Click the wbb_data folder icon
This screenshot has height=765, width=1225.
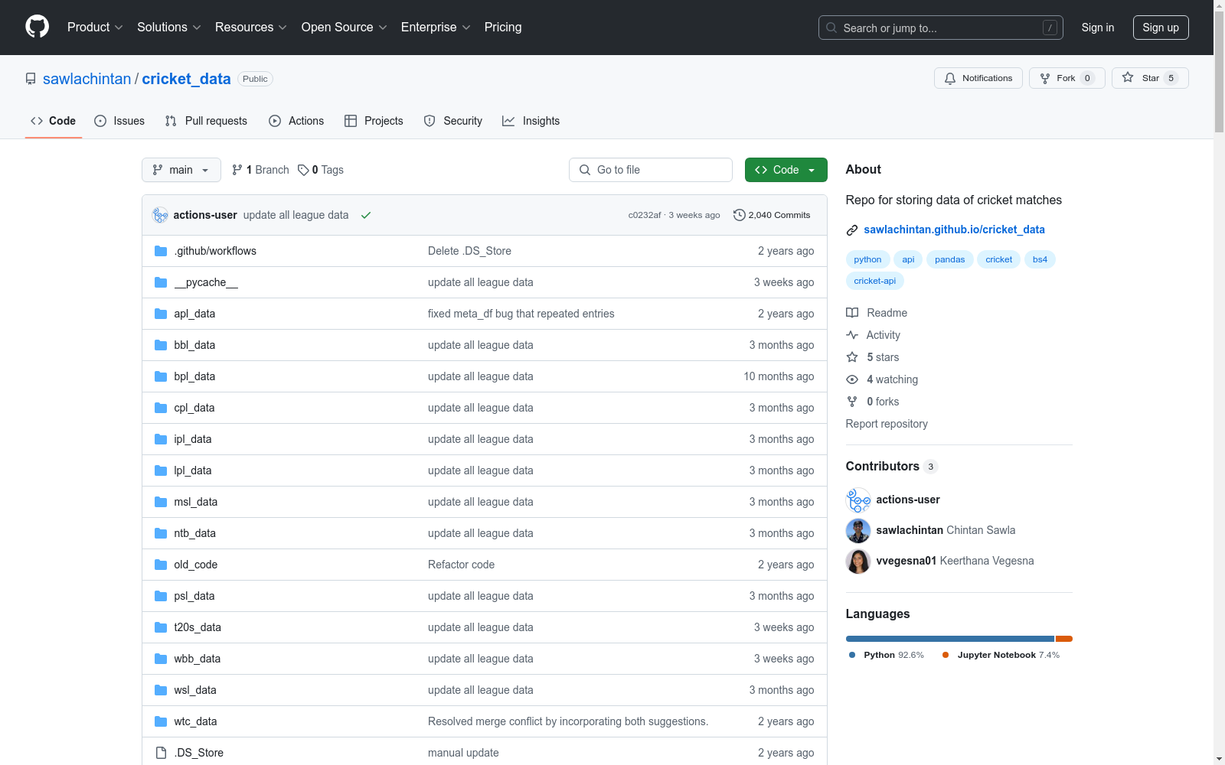[161, 659]
